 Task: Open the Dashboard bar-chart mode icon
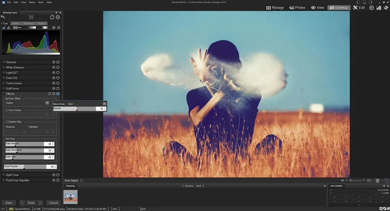point(379,8)
